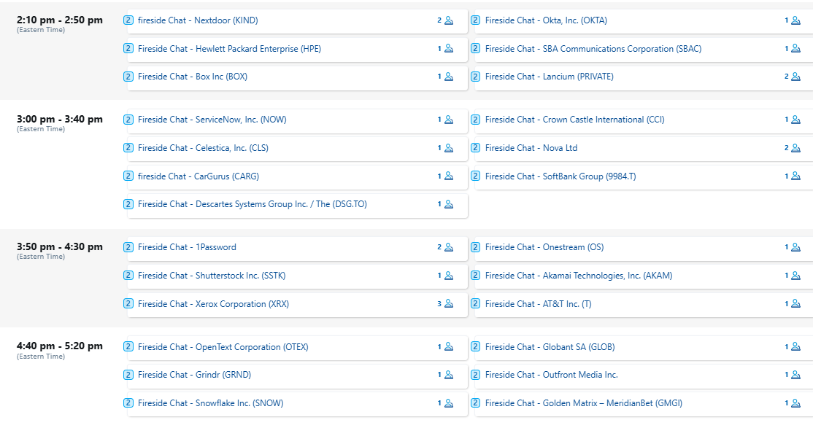The width and height of the screenshot is (813, 428).
Task: Select Fireside Chat - Nova Ltd
Action: click(x=531, y=148)
